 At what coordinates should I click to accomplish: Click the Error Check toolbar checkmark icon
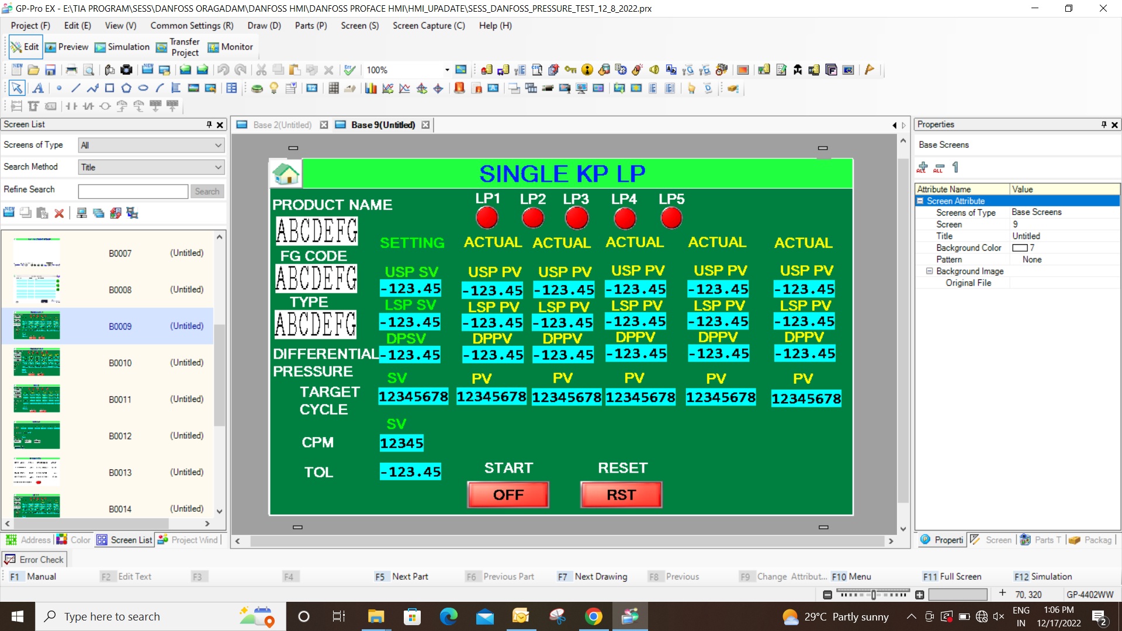pyautogui.click(x=349, y=70)
